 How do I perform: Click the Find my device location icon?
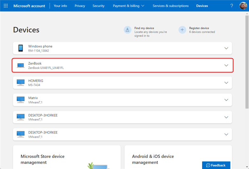pyautogui.click(x=127, y=30)
